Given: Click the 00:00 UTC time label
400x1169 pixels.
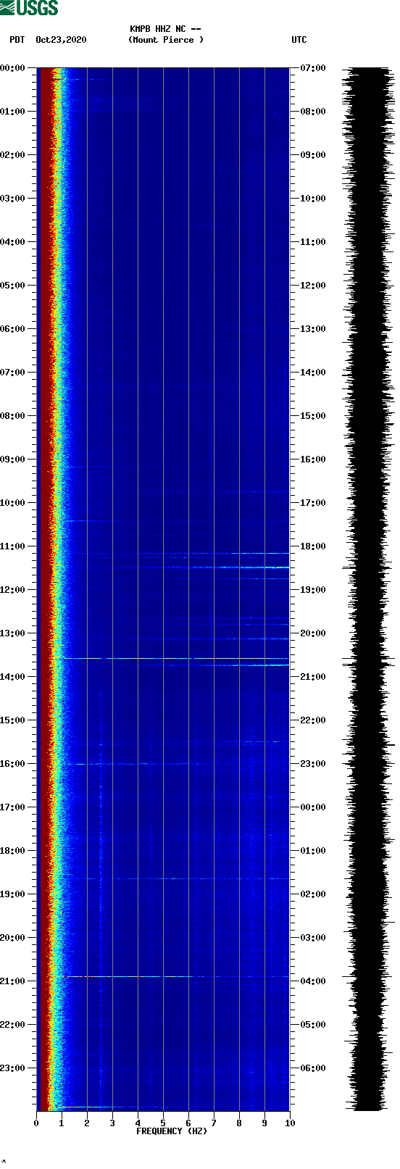Looking at the screenshot, I should [313, 807].
